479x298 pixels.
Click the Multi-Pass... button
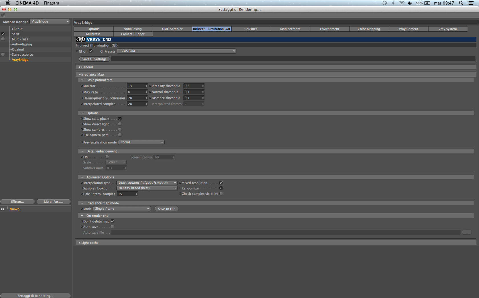coord(54,202)
